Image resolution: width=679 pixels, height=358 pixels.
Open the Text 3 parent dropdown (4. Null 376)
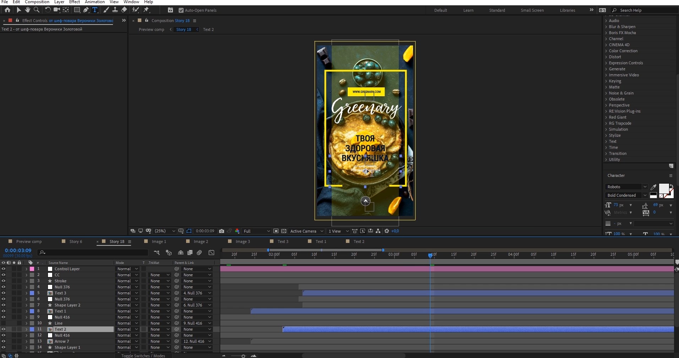pyautogui.click(x=197, y=293)
